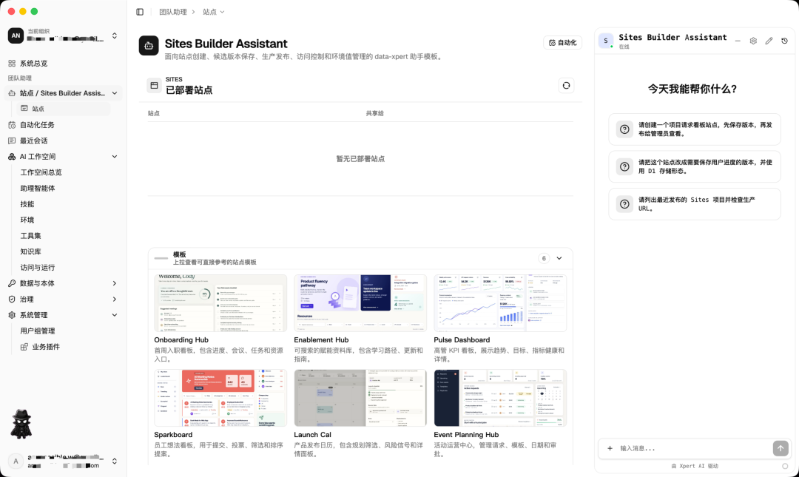Open 知识库 in the sidebar

pyautogui.click(x=30, y=251)
